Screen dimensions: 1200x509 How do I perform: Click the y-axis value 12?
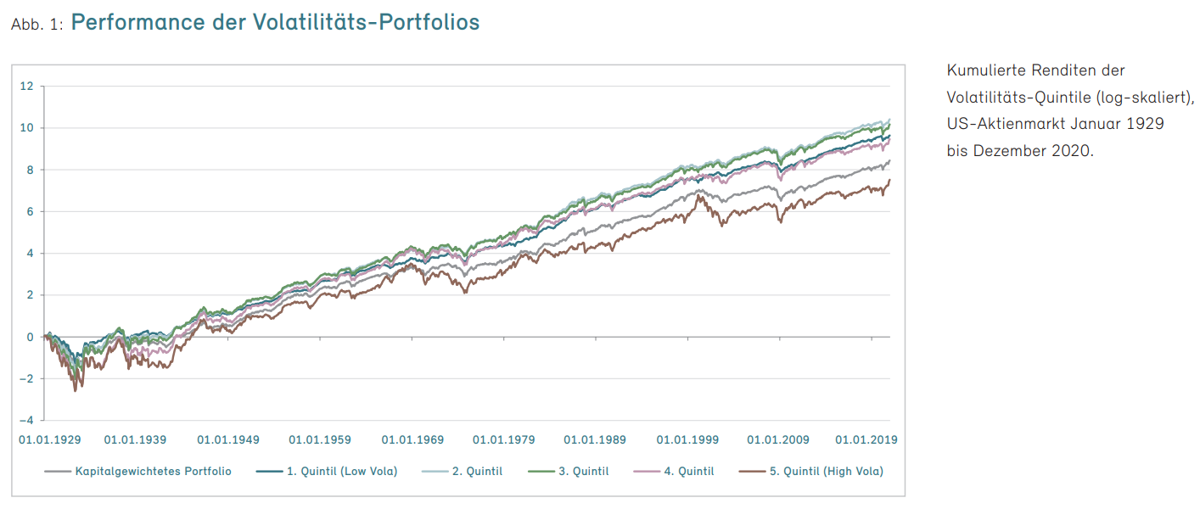26,86
